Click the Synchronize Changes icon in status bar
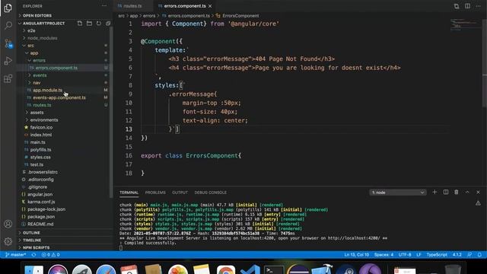The width and height of the screenshot is (487, 274). pyautogui.click(x=33, y=255)
